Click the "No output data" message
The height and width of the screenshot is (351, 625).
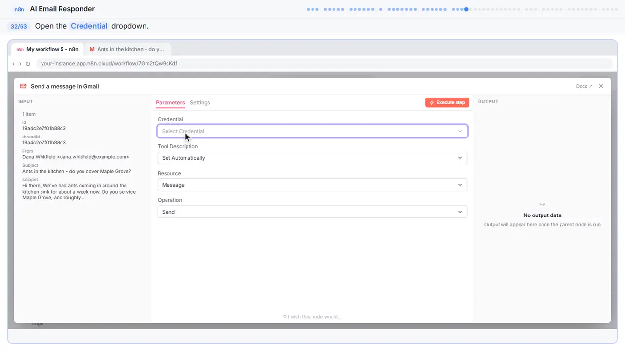tap(542, 215)
